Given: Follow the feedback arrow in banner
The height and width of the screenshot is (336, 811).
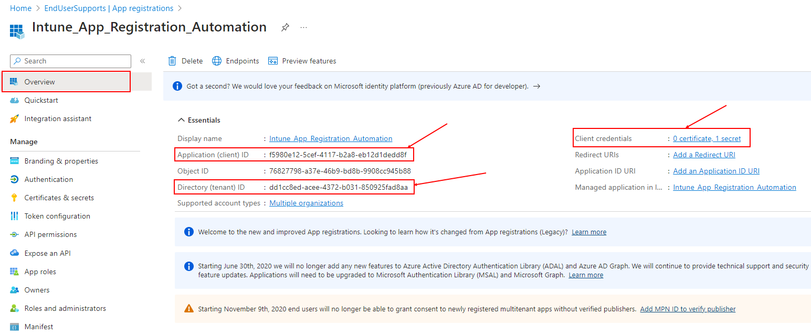Looking at the screenshot, I should click(536, 86).
